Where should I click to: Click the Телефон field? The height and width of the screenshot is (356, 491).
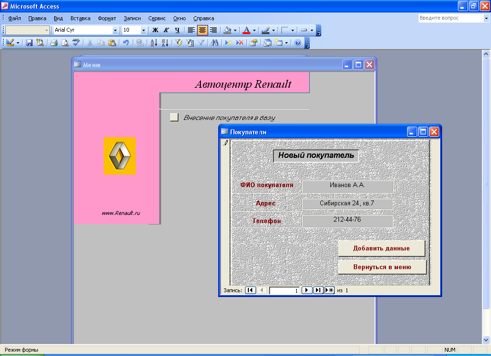click(347, 221)
